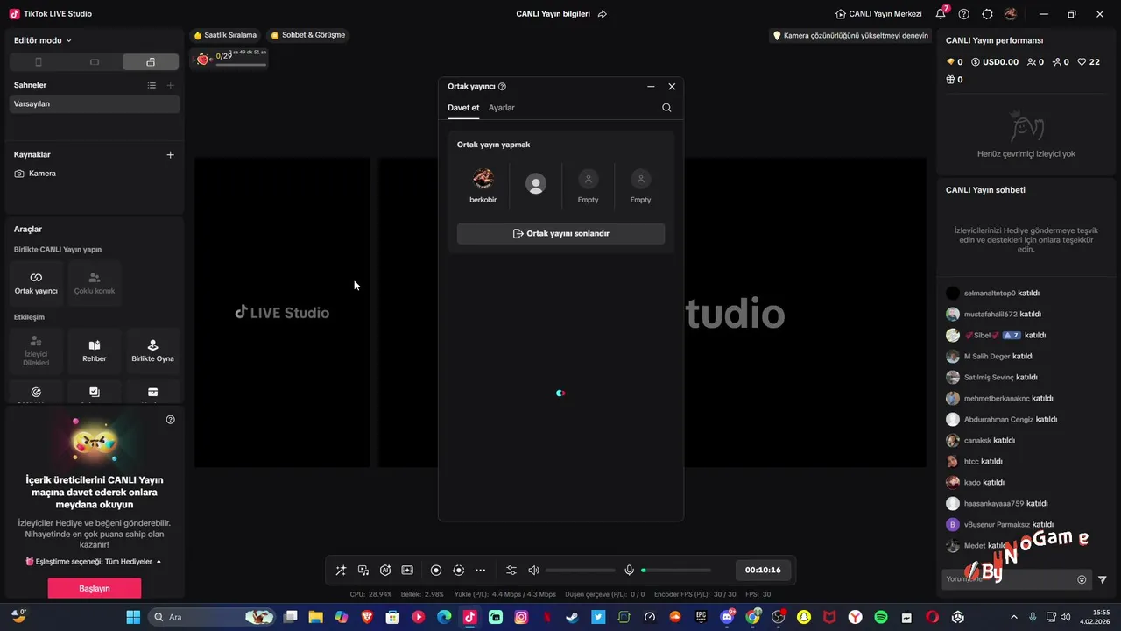Select the Varsayılan scene
Image resolution: width=1121 pixels, height=631 pixels.
point(95,103)
